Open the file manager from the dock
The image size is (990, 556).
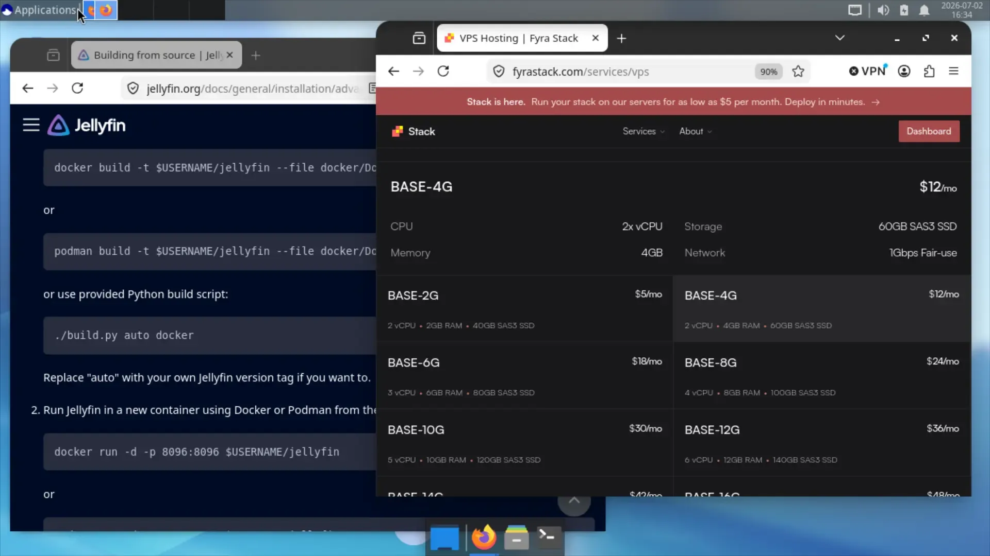point(516,538)
